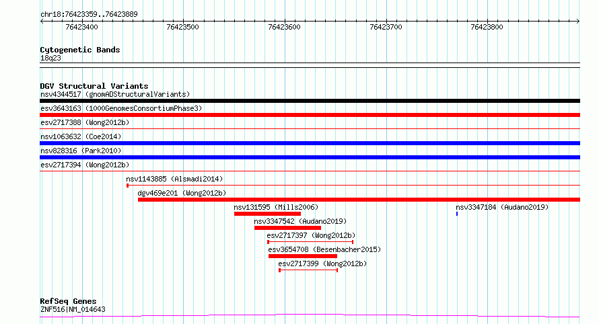Click the blue nsv1063632 variant bar
The width and height of the screenshot is (599, 324).
coord(310,143)
